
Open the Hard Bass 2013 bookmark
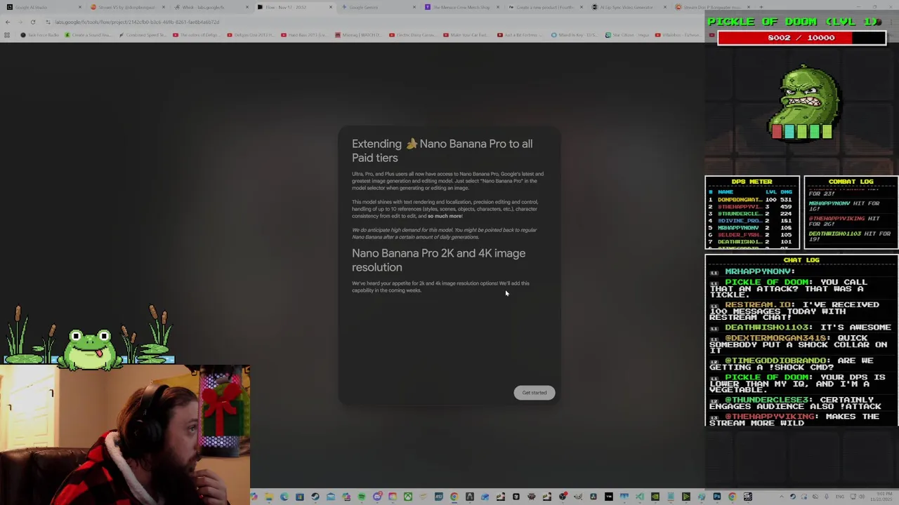(305, 35)
